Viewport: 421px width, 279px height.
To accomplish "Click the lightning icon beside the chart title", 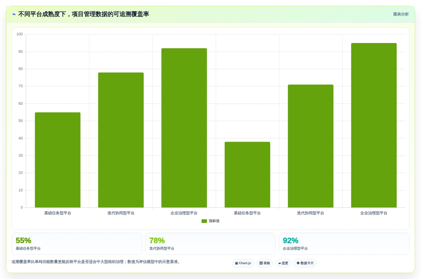I will click(x=14, y=14).
